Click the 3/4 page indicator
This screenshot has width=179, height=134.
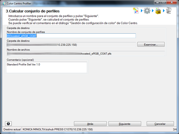coord(174,129)
